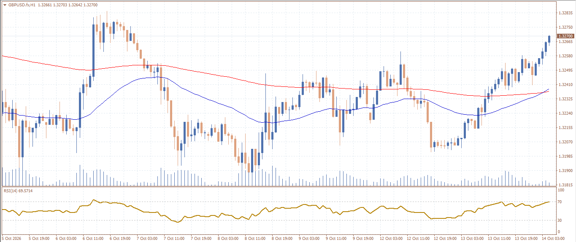The width and height of the screenshot is (576, 242).
Task: Click the 12 Oct 19:00 time label
Action: 444,239
